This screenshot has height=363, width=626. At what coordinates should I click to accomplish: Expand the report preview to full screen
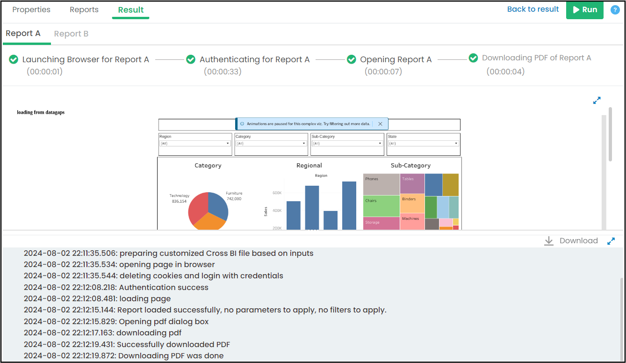pyautogui.click(x=597, y=100)
